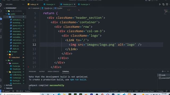Open style.css in the explorer
The image size is (170, 95).
click(16, 49)
